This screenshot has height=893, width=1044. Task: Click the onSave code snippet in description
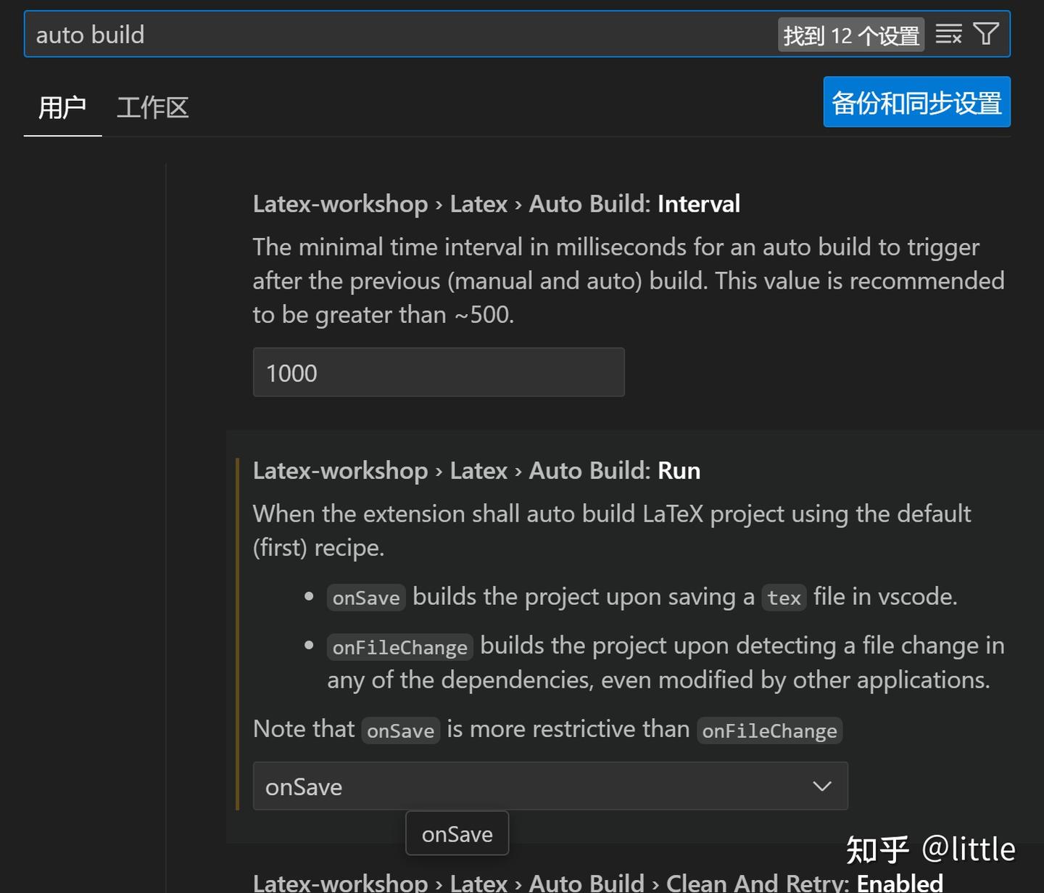(x=365, y=597)
